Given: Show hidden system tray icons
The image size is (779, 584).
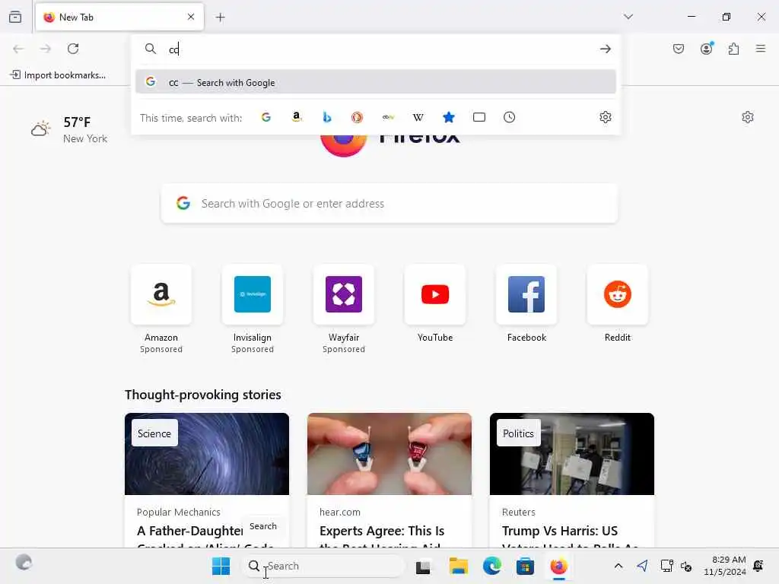Looking at the screenshot, I should pos(618,566).
